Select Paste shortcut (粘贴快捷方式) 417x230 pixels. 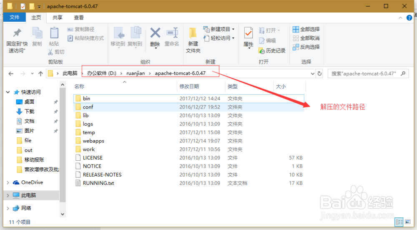pos(85,38)
